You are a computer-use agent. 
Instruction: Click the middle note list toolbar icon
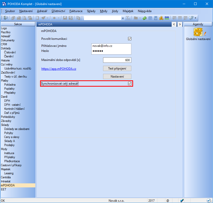[180, 18]
